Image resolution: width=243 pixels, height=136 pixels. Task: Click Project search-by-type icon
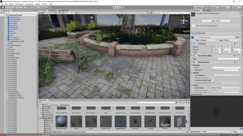177,102
